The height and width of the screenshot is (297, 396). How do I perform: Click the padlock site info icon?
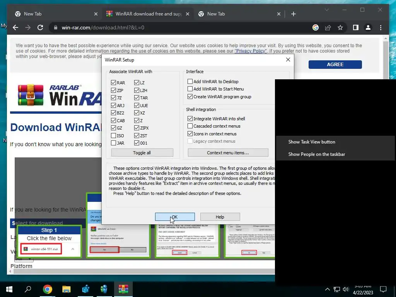tap(56, 27)
